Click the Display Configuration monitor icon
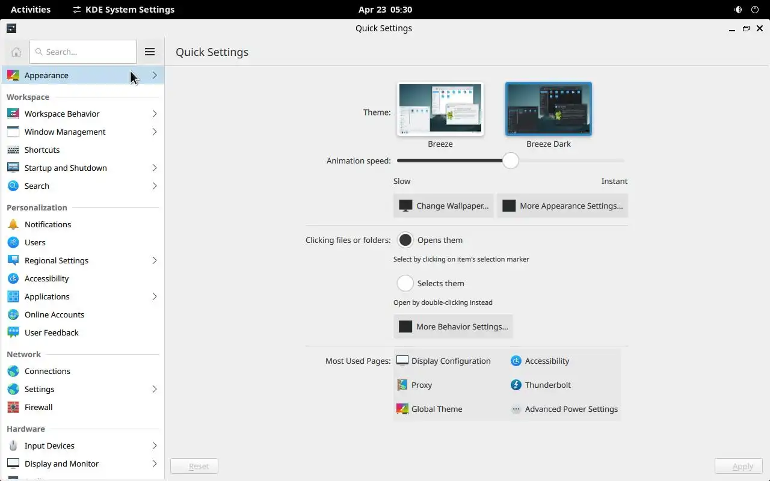 [402, 361]
